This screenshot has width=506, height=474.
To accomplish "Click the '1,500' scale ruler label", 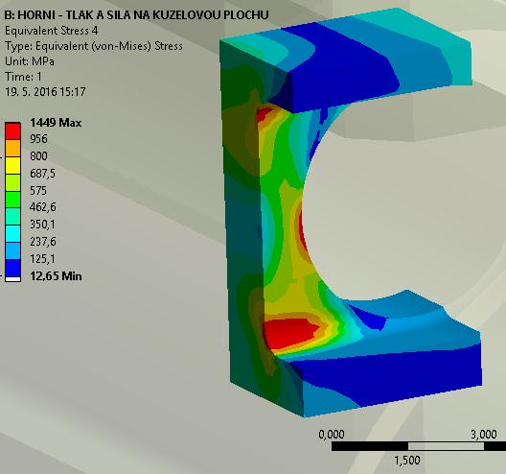I will coord(407,461).
